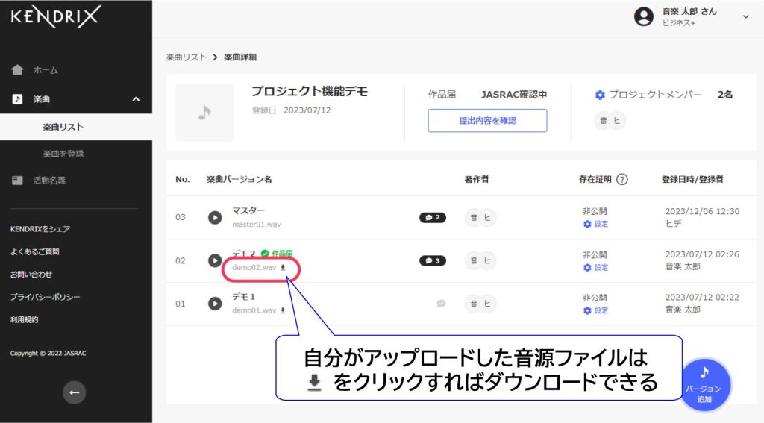764x423 pixels.
Task: Collapse the sidebar with the arrow button
Action: coord(74,392)
